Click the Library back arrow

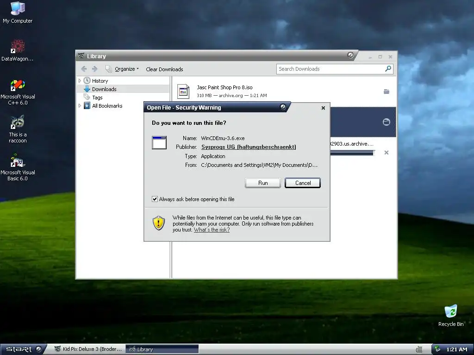[x=84, y=69]
